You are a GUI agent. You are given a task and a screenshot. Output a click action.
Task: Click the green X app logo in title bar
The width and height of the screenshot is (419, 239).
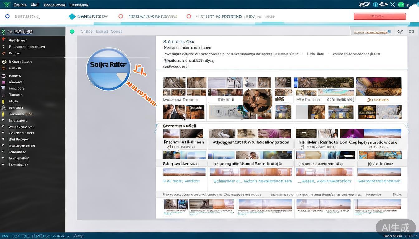point(7,5)
